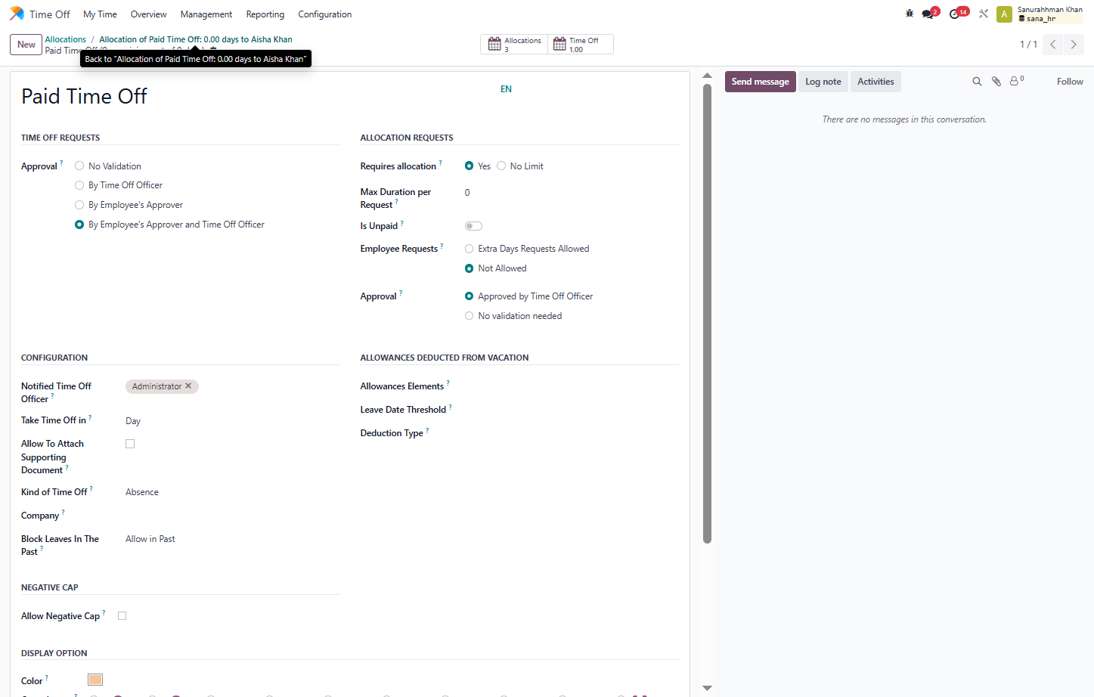Open the activities clock icon with badge 14
1094x697 pixels.
956,14
